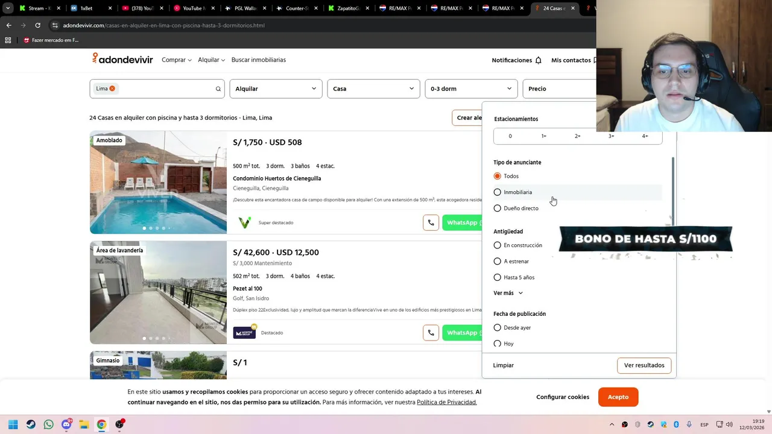Viewport: 772px width, 434px height.
Task: Open WhatsApp from the taskbar
Action: 48,424
